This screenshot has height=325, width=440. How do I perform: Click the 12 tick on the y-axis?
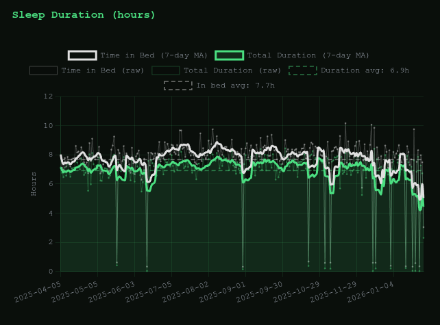click(x=48, y=96)
